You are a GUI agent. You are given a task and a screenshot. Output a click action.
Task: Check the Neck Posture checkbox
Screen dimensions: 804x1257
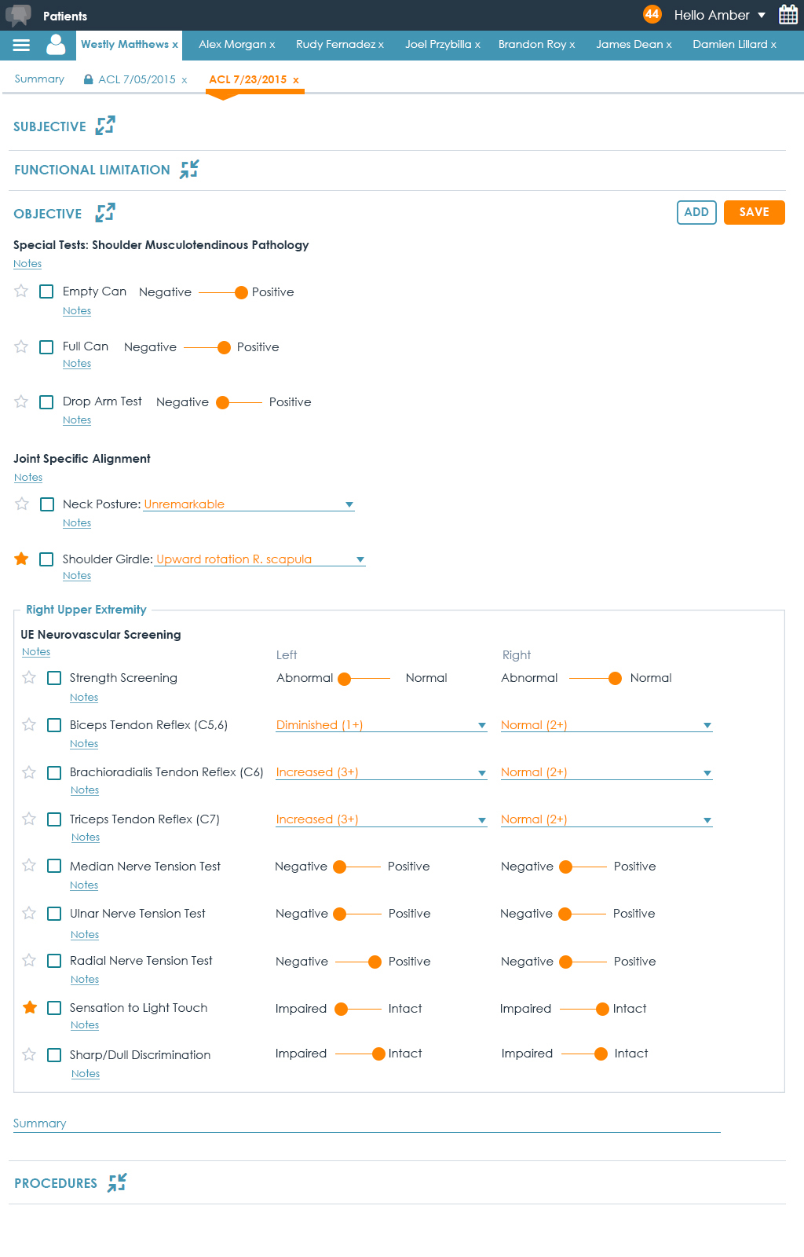click(47, 504)
